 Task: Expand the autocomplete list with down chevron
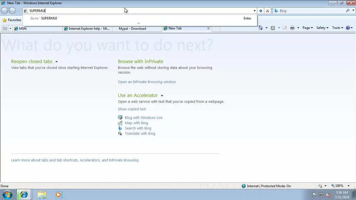click(139, 23)
